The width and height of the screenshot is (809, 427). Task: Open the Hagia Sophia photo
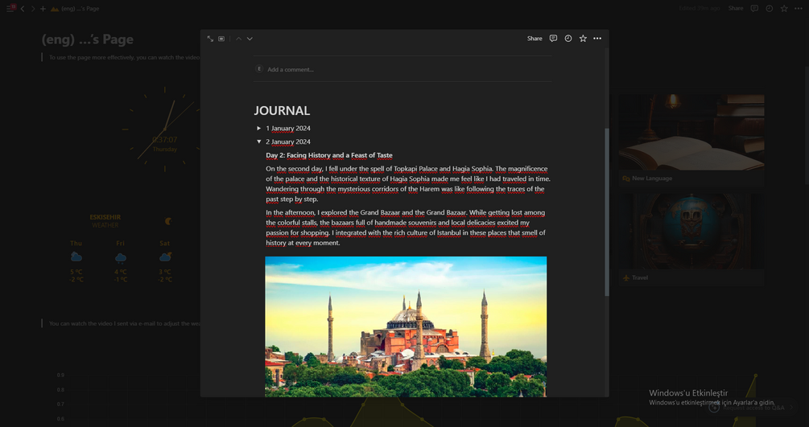pos(406,326)
